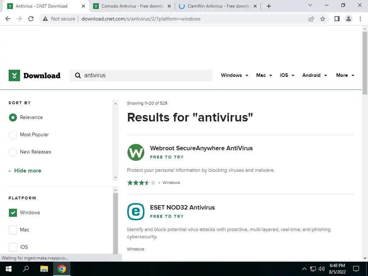Image resolution: width=368 pixels, height=276 pixels.
Task: Select Most Popular sort option
Action: tap(13, 135)
